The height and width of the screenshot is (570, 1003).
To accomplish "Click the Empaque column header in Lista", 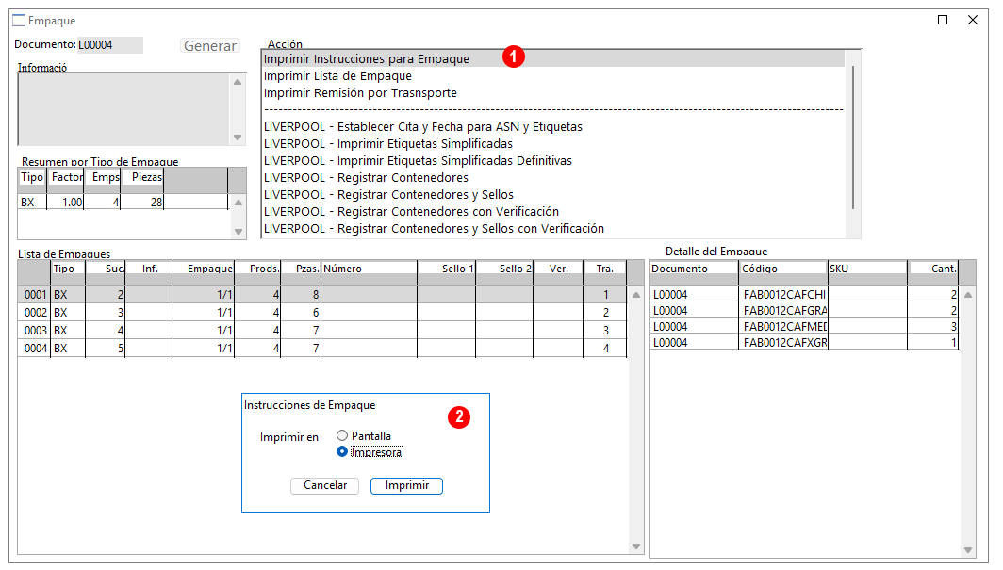I will 204,269.
